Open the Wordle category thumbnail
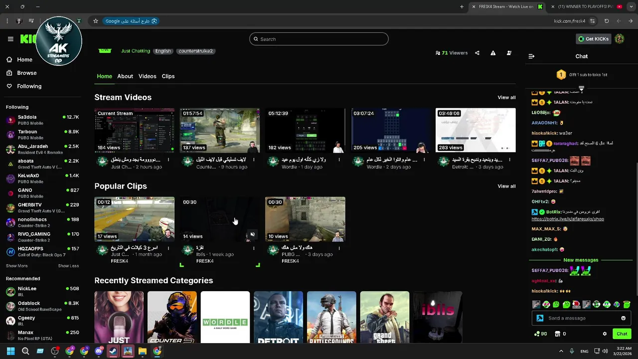 coord(225,318)
